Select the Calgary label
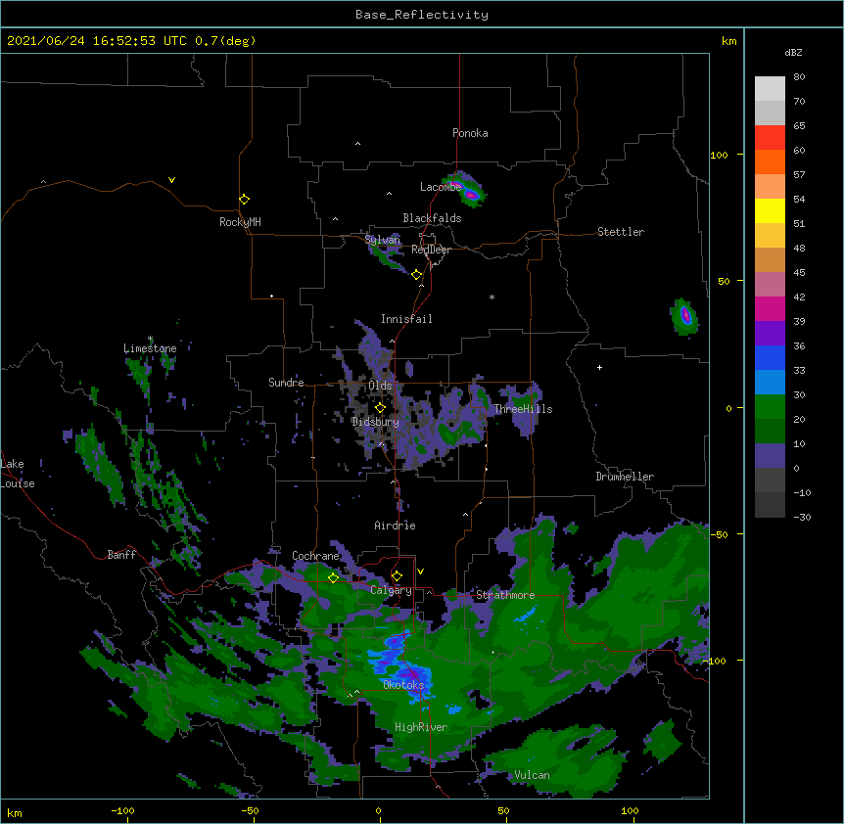The image size is (844, 824). coord(391,590)
